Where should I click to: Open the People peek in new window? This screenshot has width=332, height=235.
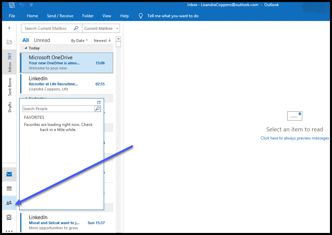(99, 103)
